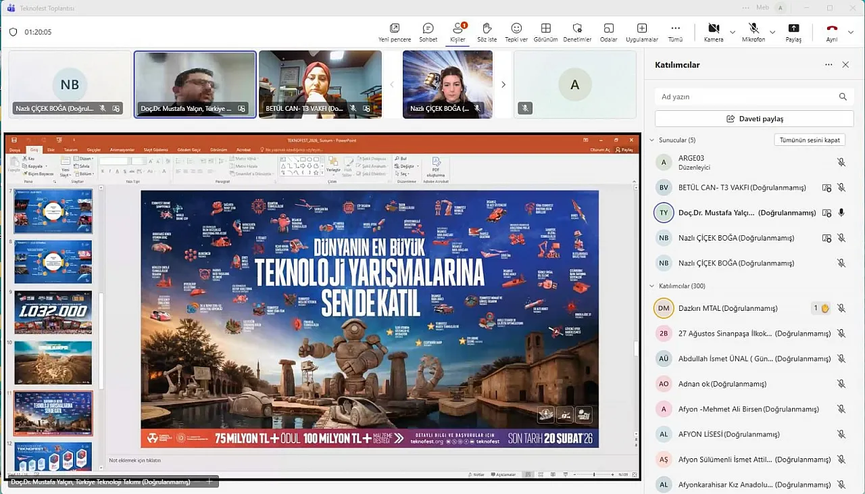Open the Odalar breakout rooms icon
This screenshot has width=865, height=494.
click(x=608, y=28)
